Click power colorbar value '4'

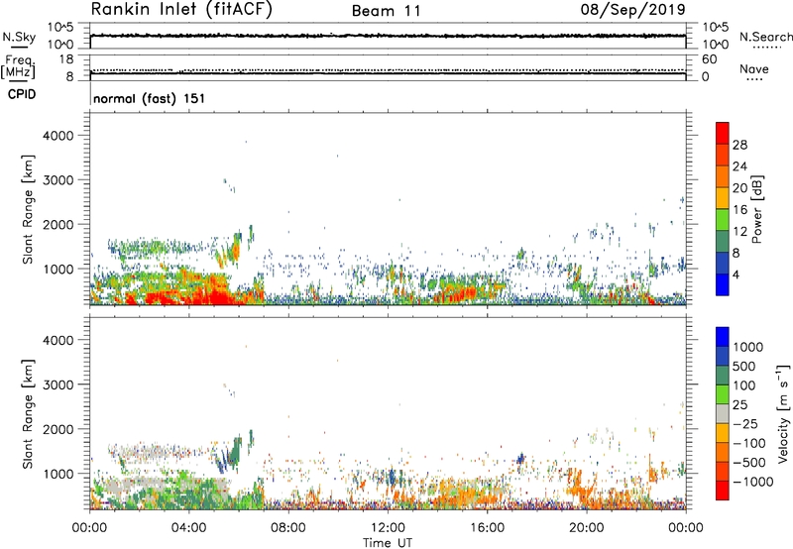point(736,274)
